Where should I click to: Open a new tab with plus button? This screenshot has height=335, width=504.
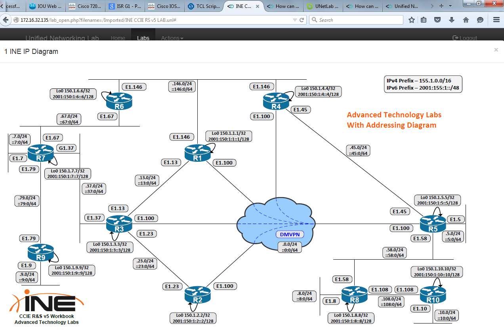coord(441,6)
